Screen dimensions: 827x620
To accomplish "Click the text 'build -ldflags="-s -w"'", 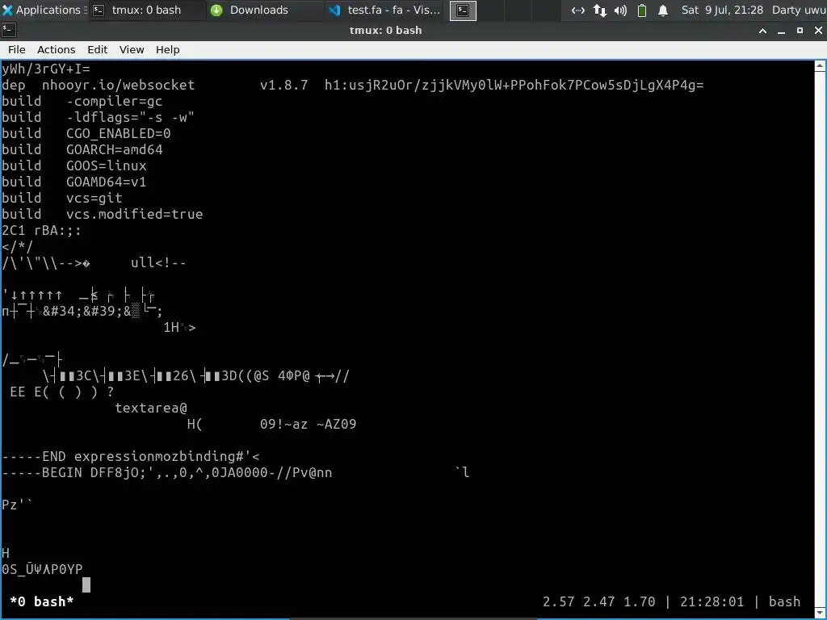I will 98,117.
